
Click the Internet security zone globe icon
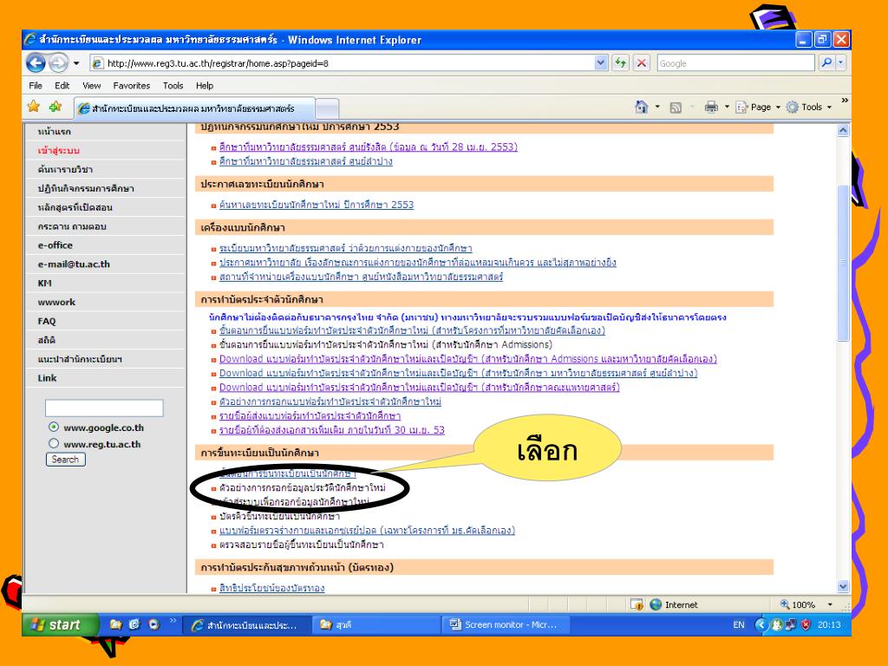click(656, 604)
